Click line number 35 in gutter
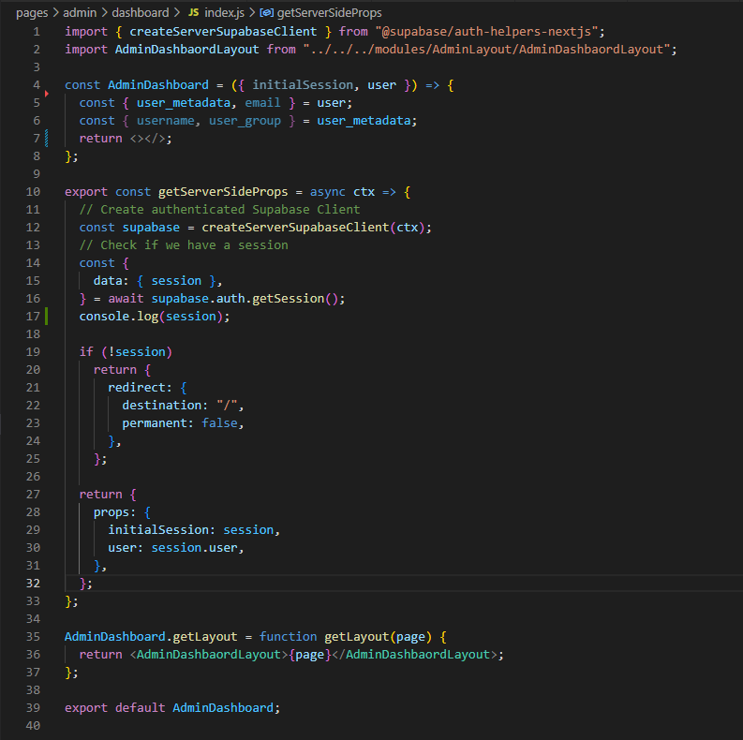 pyautogui.click(x=33, y=637)
